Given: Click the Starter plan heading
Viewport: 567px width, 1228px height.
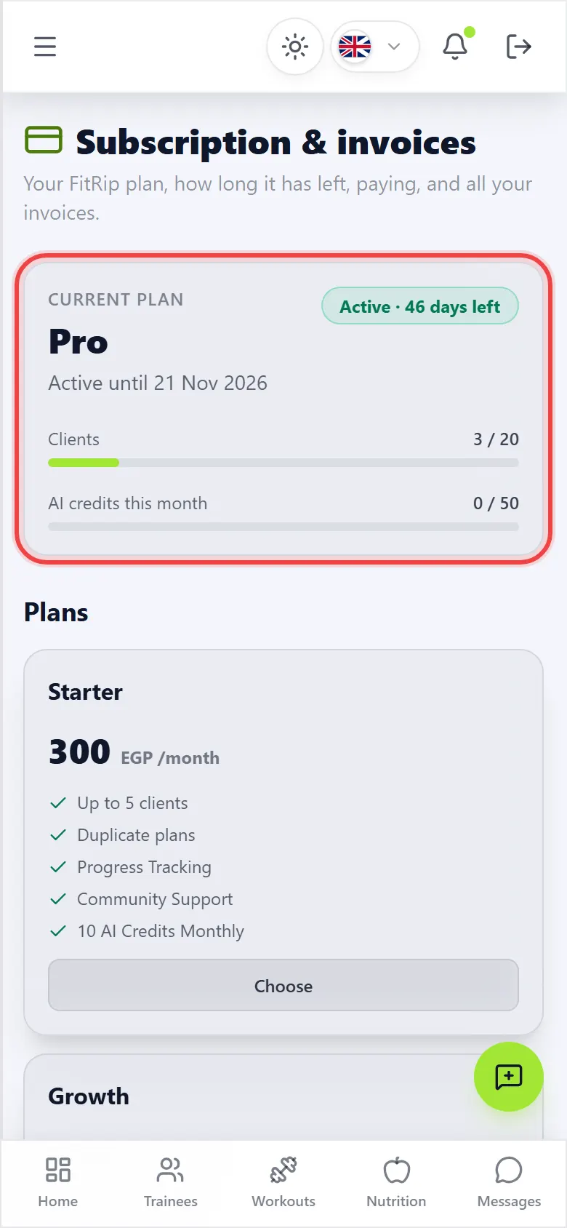Looking at the screenshot, I should pyautogui.click(x=85, y=692).
